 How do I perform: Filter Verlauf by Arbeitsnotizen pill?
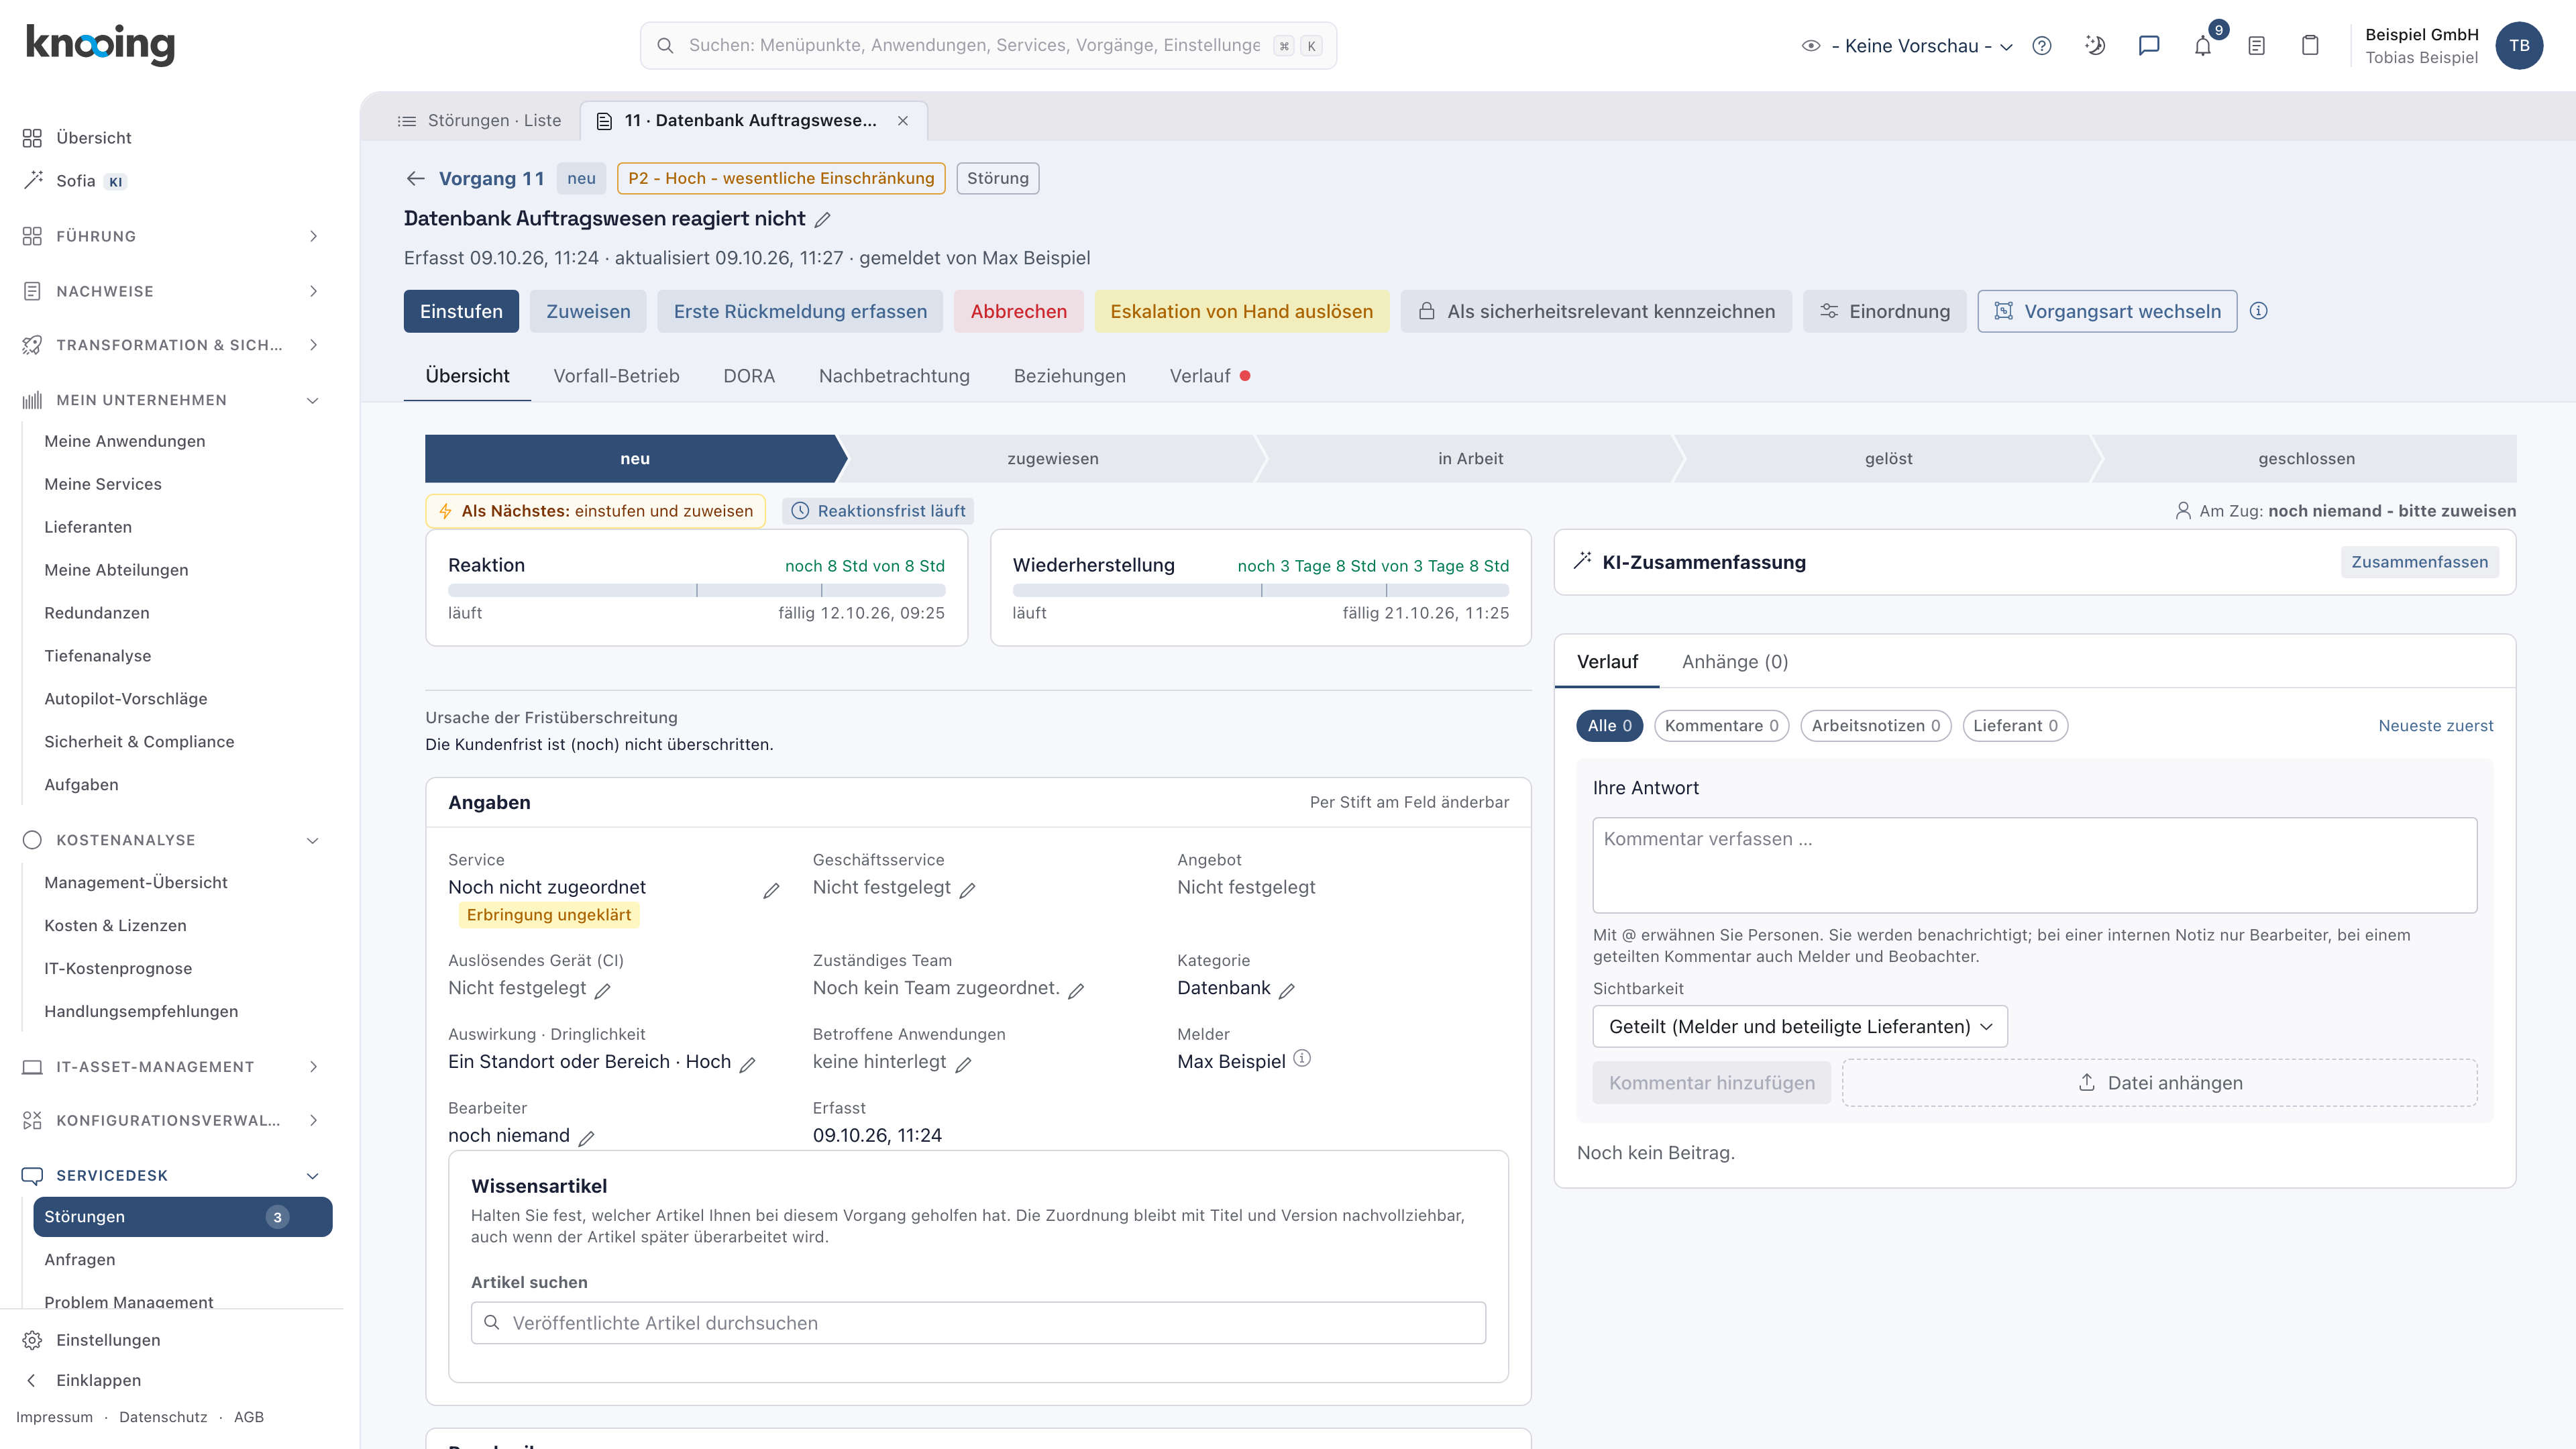click(1875, 726)
